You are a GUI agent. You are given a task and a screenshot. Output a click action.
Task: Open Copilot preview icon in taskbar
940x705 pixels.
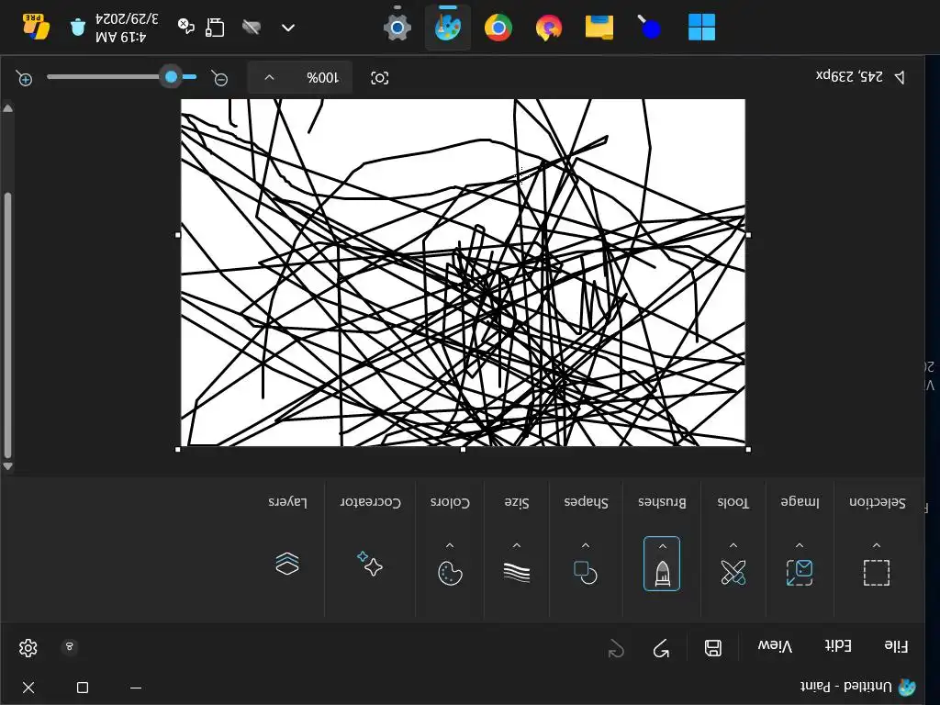[36, 27]
